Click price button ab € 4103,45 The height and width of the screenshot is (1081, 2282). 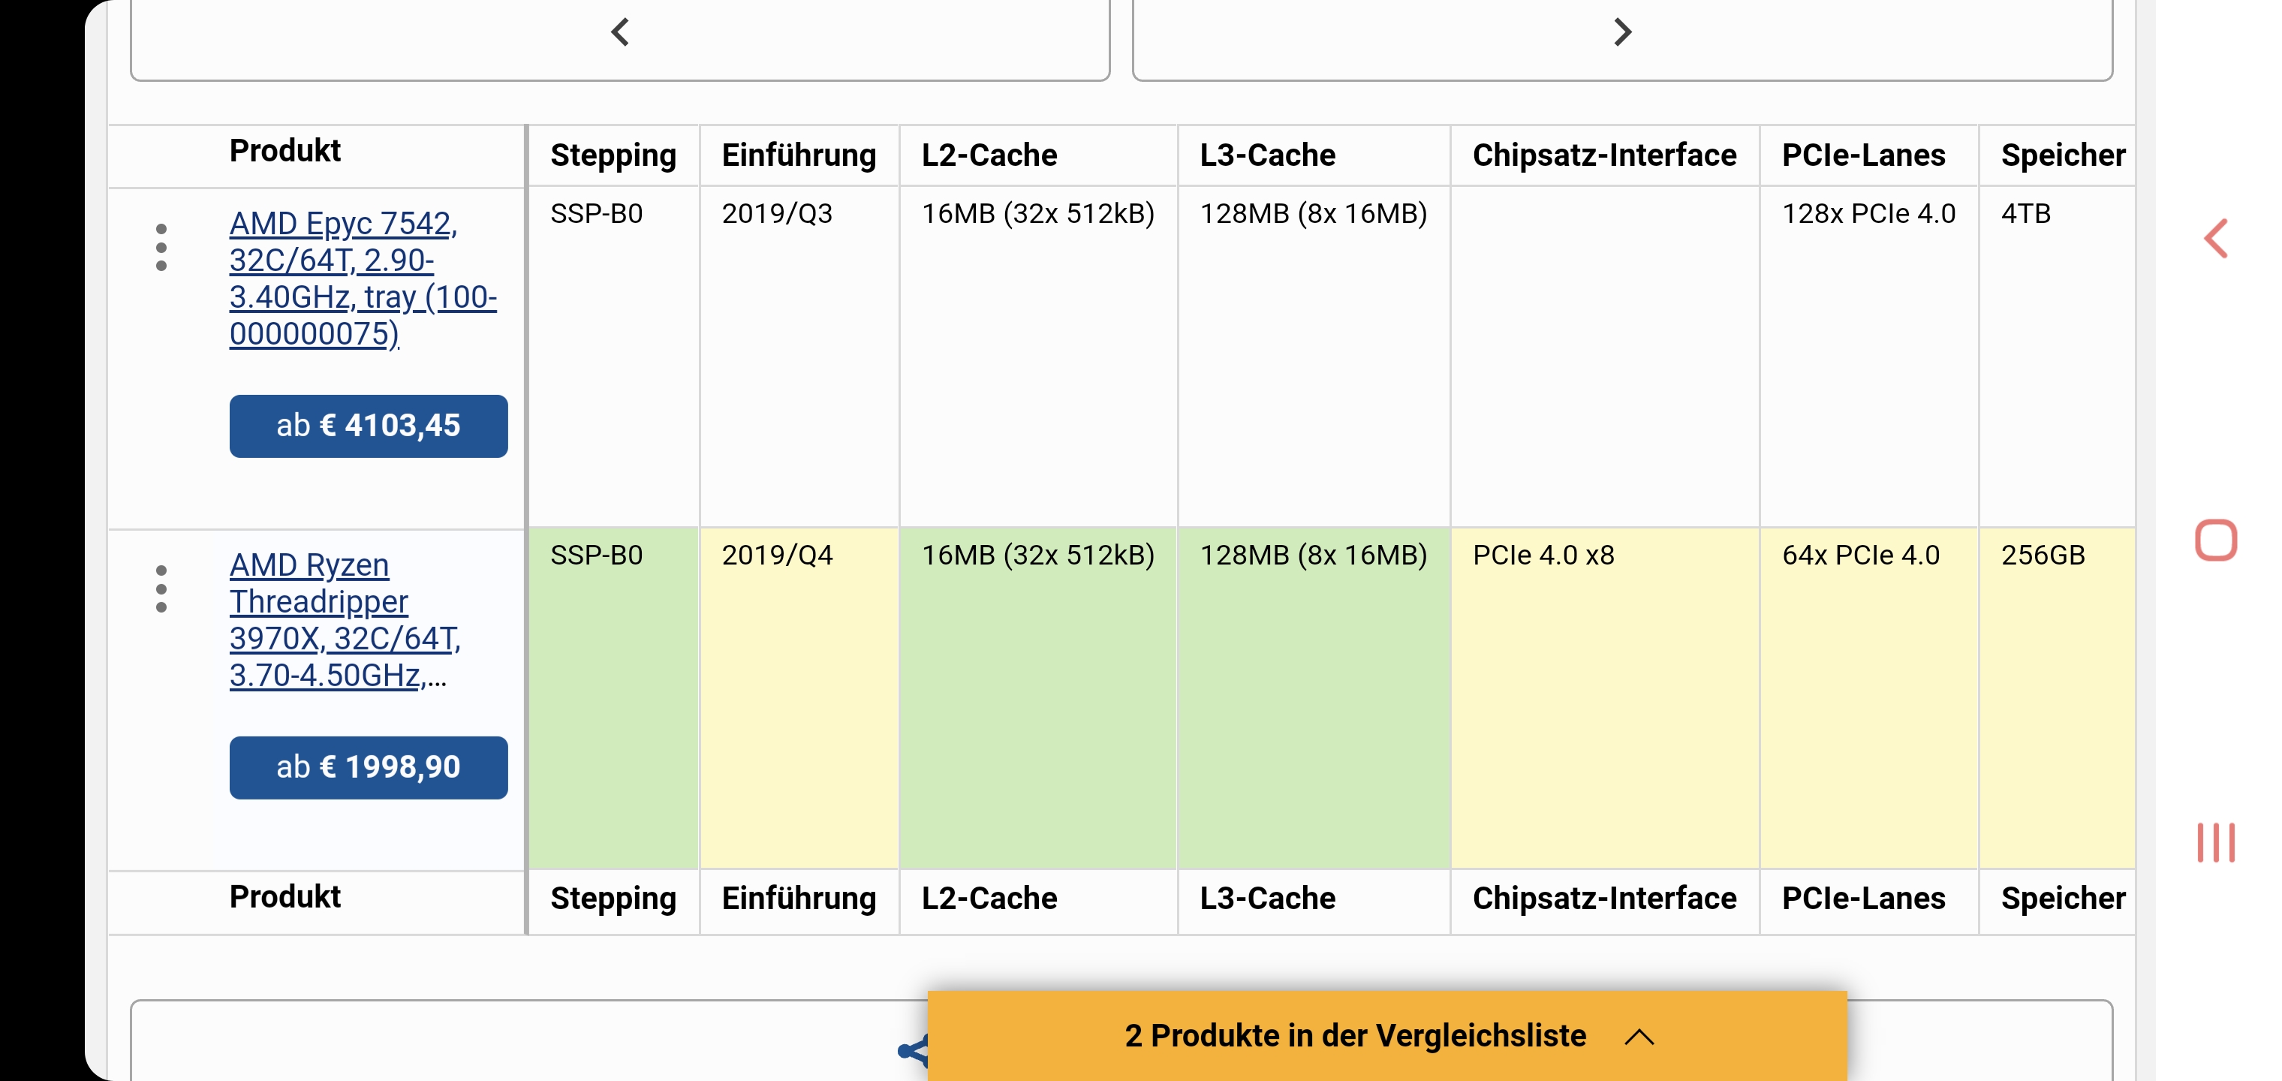click(369, 426)
